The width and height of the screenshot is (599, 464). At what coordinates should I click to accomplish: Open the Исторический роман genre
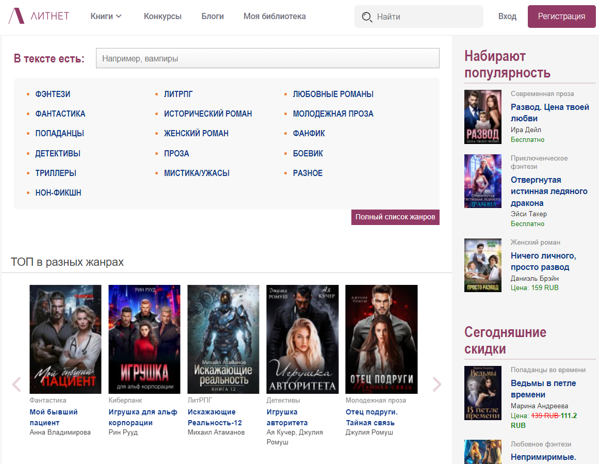tap(208, 114)
